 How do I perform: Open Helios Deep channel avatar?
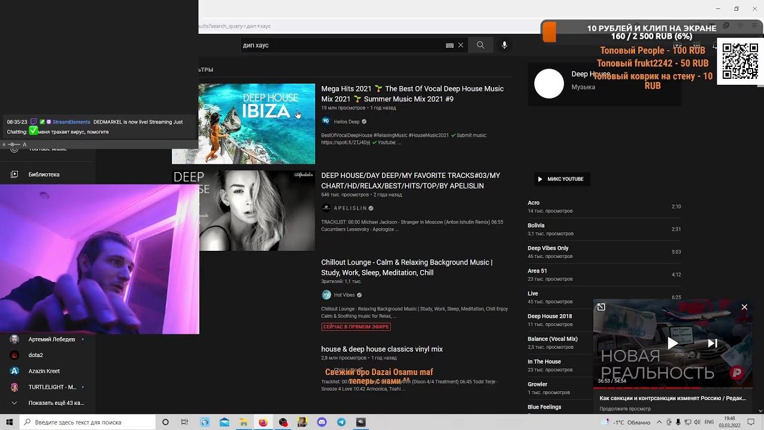click(x=326, y=121)
